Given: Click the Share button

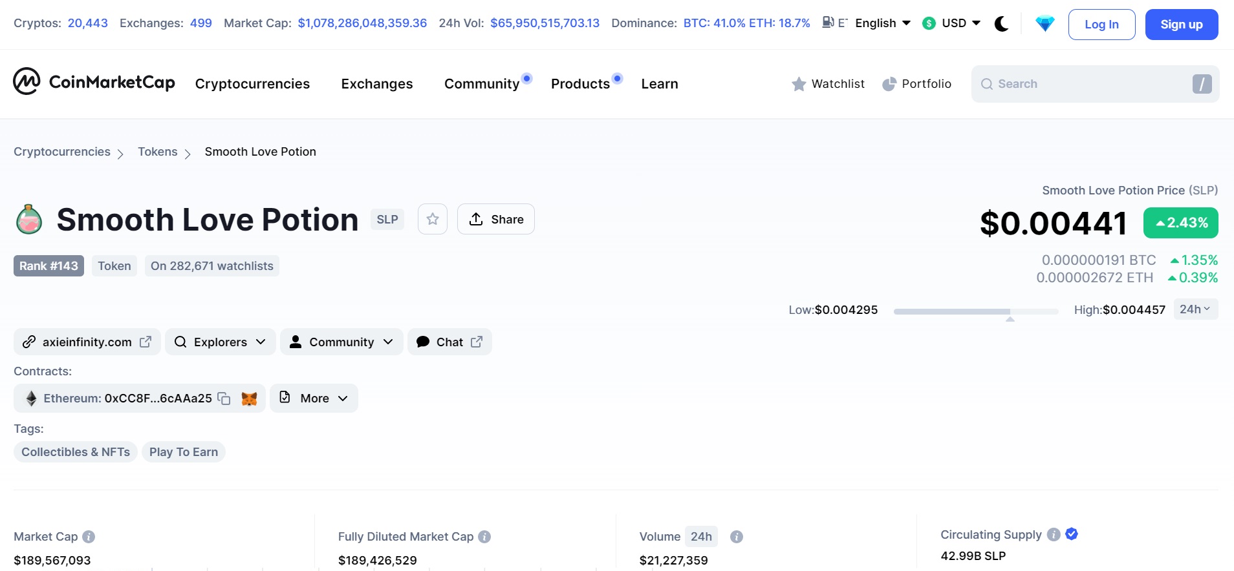Looking at the screenshot, I should (x=496, y=219).
